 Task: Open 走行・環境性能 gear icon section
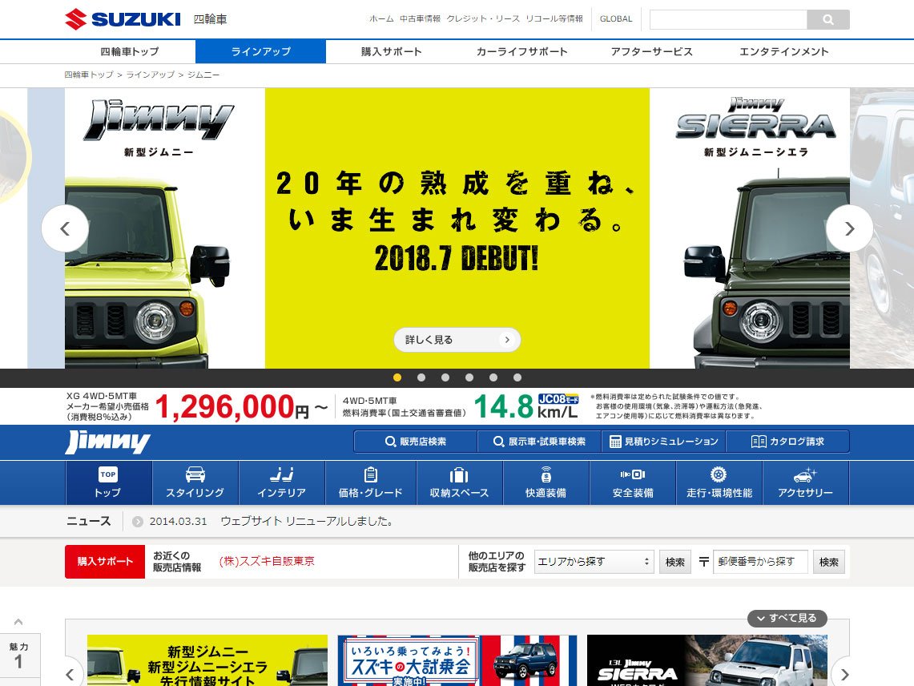719,482
